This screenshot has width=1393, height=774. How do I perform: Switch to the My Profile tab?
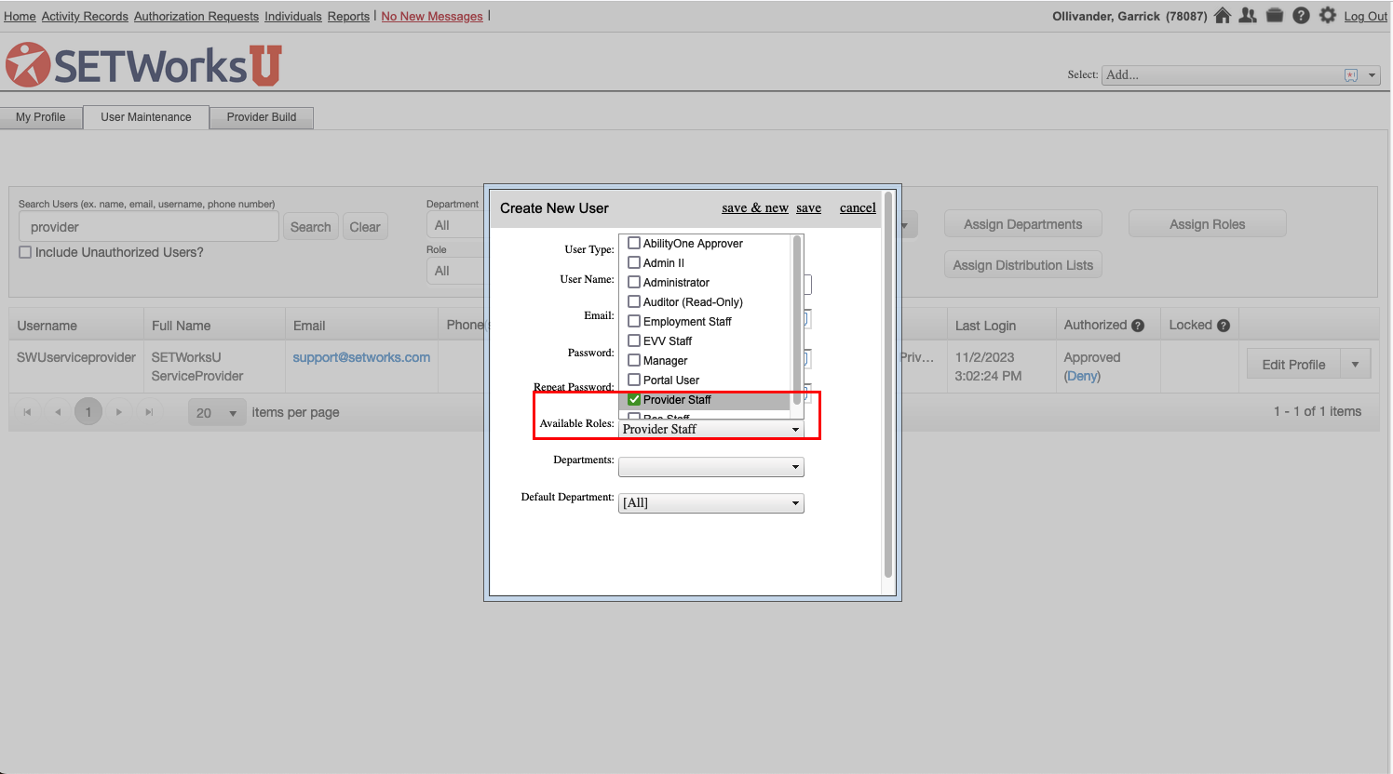coord(41,117)
